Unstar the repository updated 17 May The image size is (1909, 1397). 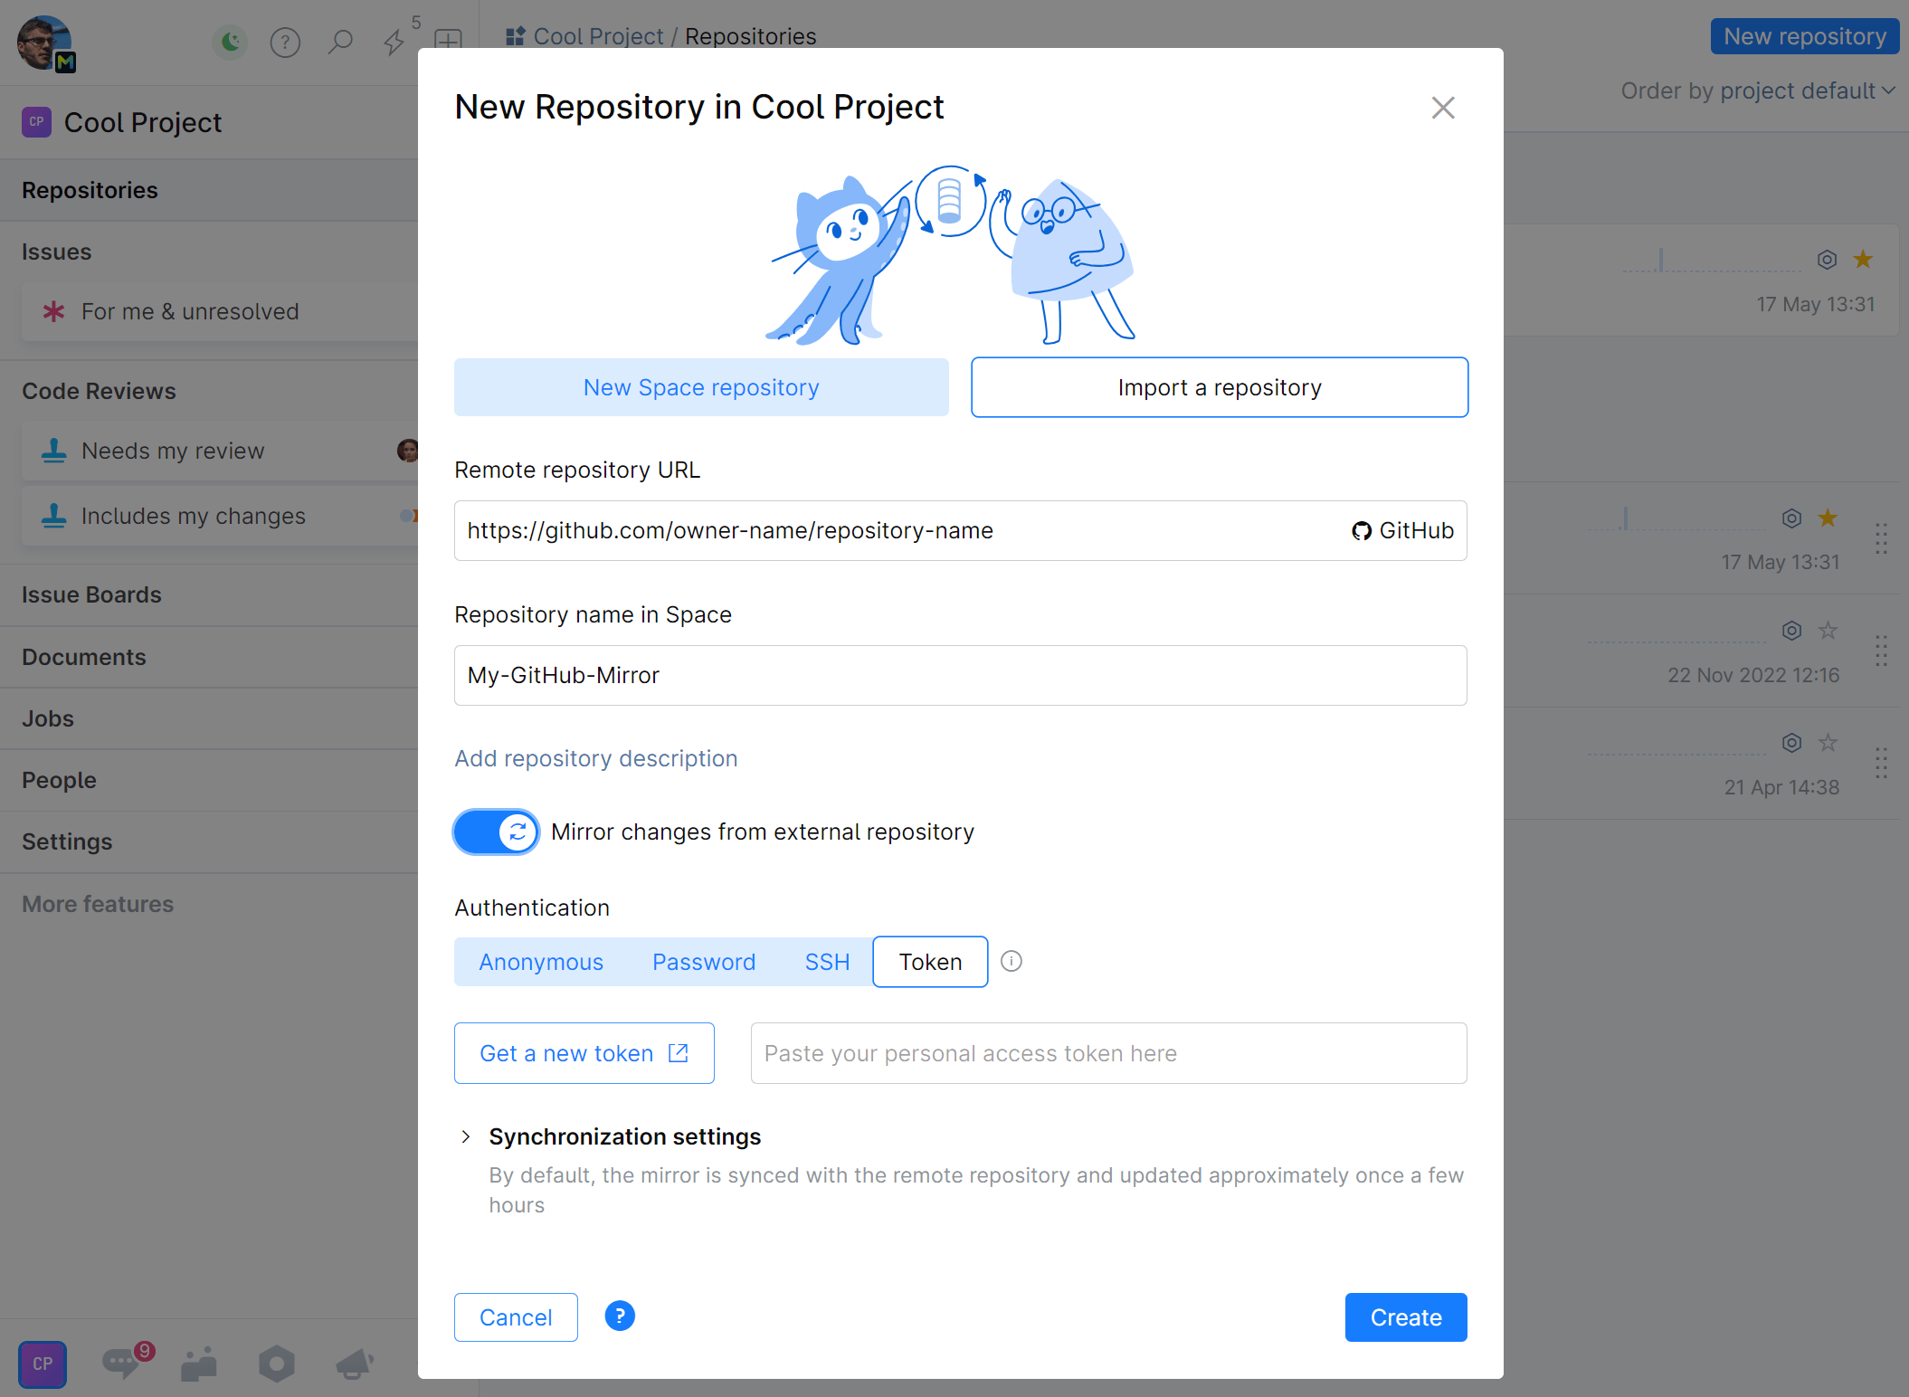click(1862, 259)
